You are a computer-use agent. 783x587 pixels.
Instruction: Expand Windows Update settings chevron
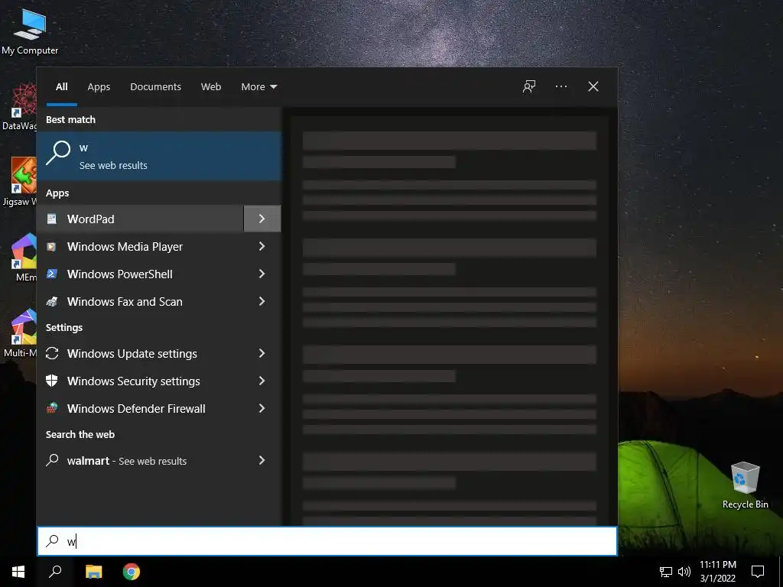tap(262, 353)
